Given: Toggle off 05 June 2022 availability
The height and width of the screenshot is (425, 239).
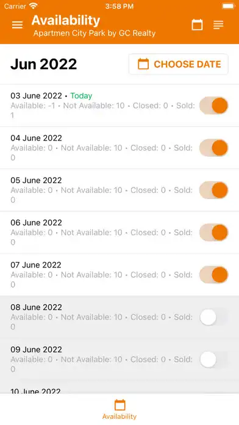Looking at the screenshot, I should tap(214, 190).
